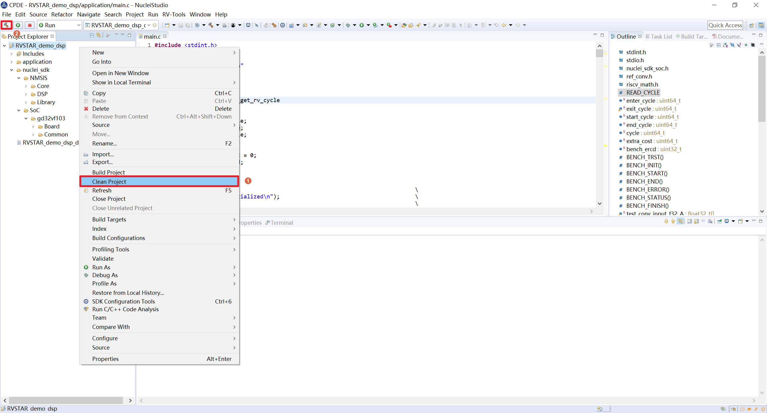767x413 pixels.
Task: Click the Quick Access field
Action: 725,25
